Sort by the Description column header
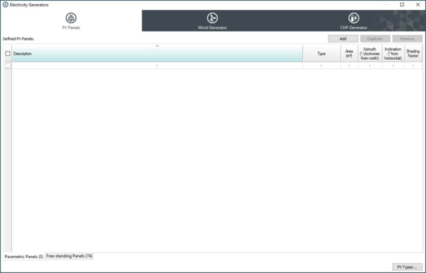The image size is (426, 273). (x=157, y=53)
